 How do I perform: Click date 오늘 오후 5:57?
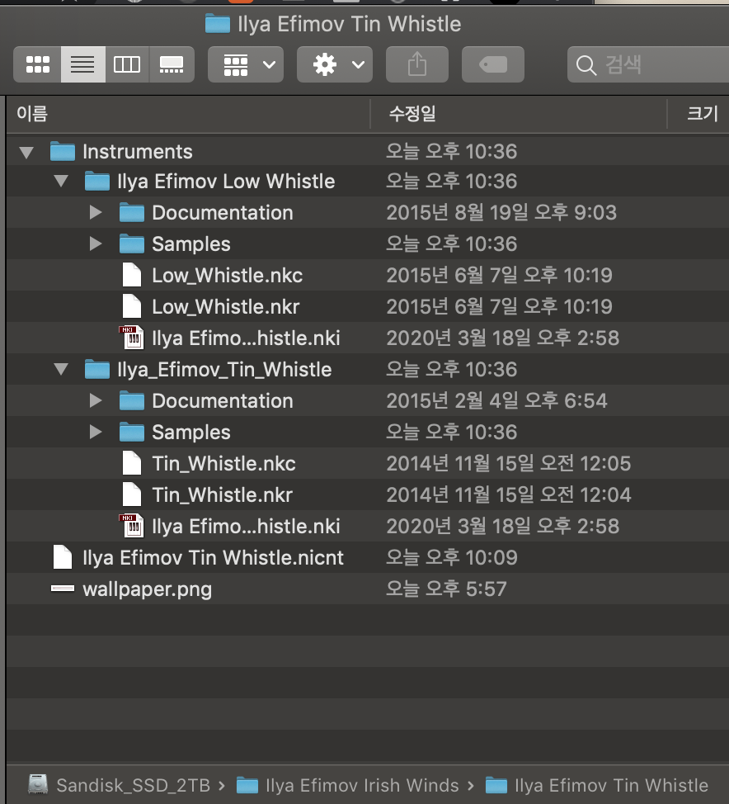pos(446,589)
